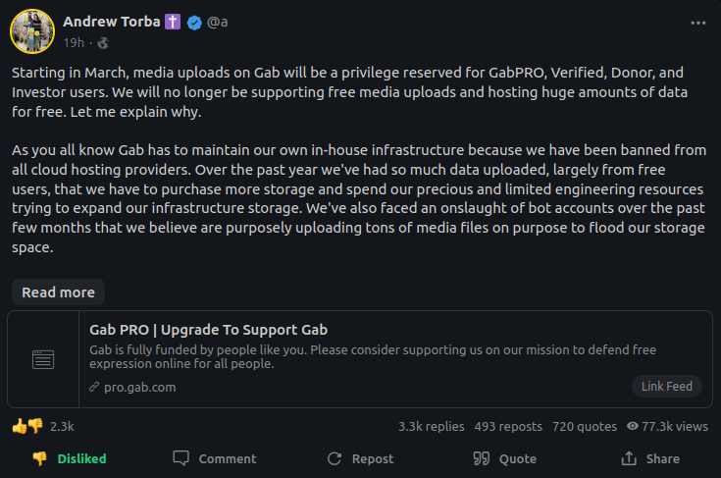Click the Comment speech bubble button
Viewport: 721px width, 478px height.
[214, 458]
